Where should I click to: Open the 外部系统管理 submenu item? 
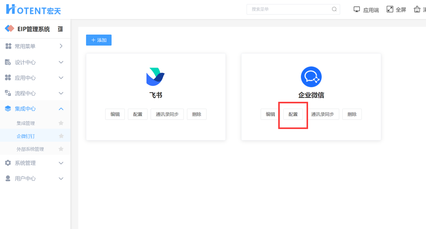(x=30, y=149)
